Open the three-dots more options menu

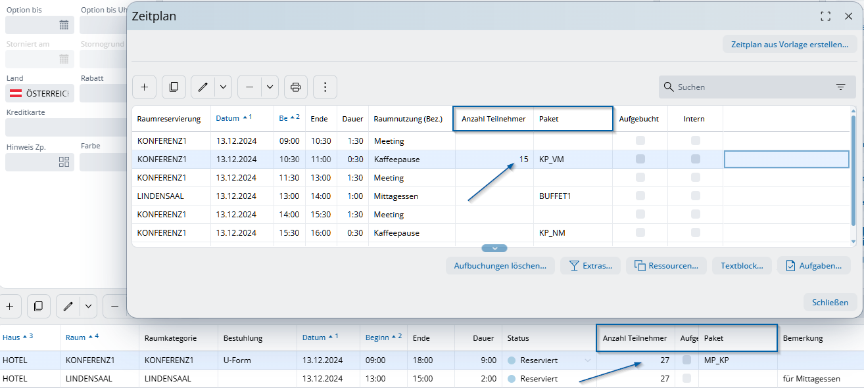click(325, 87)
